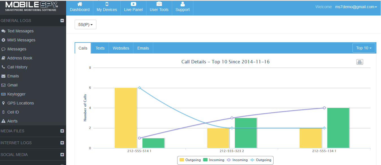Open the Keylogger logs
The width and height of the screenshot is (381, 165).
[17, 94]
